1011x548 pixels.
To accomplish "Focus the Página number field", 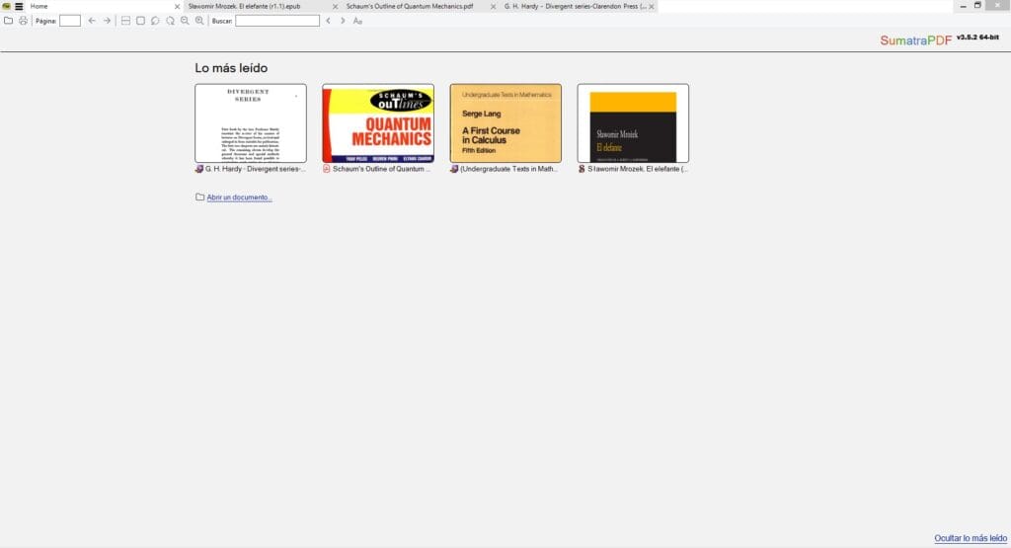I will coord(70,21).
